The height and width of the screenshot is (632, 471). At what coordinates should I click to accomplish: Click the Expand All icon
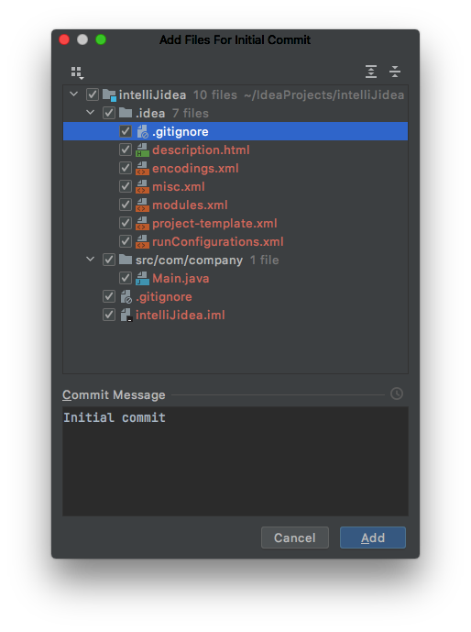pos(371,72)
